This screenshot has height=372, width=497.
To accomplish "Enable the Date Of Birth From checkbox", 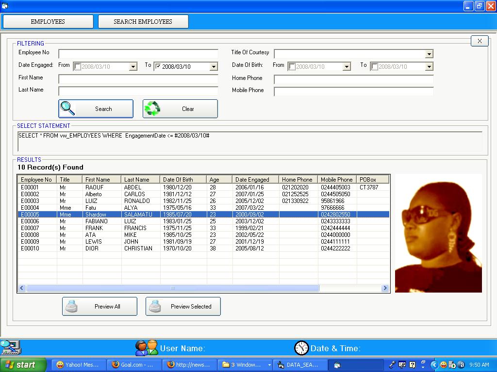I will pyautogui.click(x=292, y=66).
